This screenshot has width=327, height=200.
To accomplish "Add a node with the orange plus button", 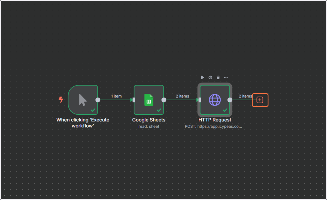I will [x=260, y=100].
